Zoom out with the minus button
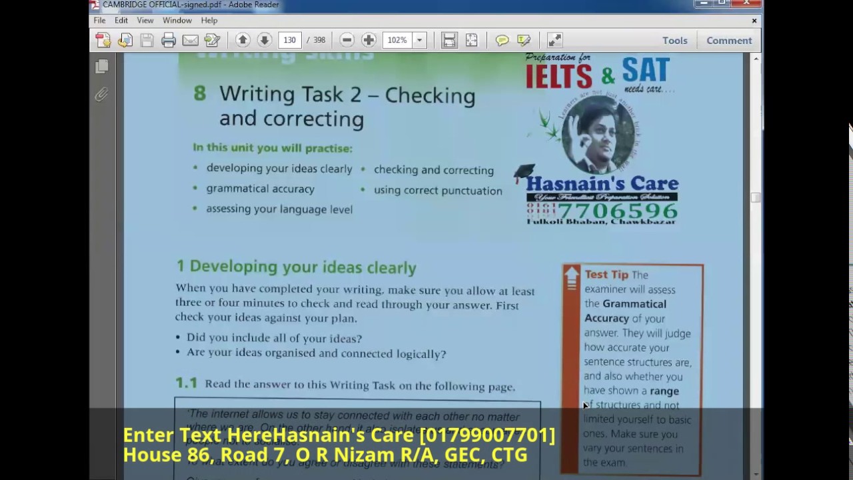 tap(347, 40)
